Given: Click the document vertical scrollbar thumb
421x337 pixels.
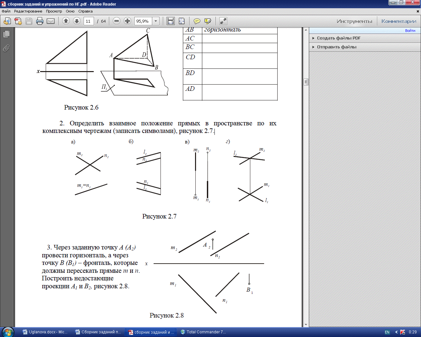Looking at the screenshot, I should pos(306,82).
